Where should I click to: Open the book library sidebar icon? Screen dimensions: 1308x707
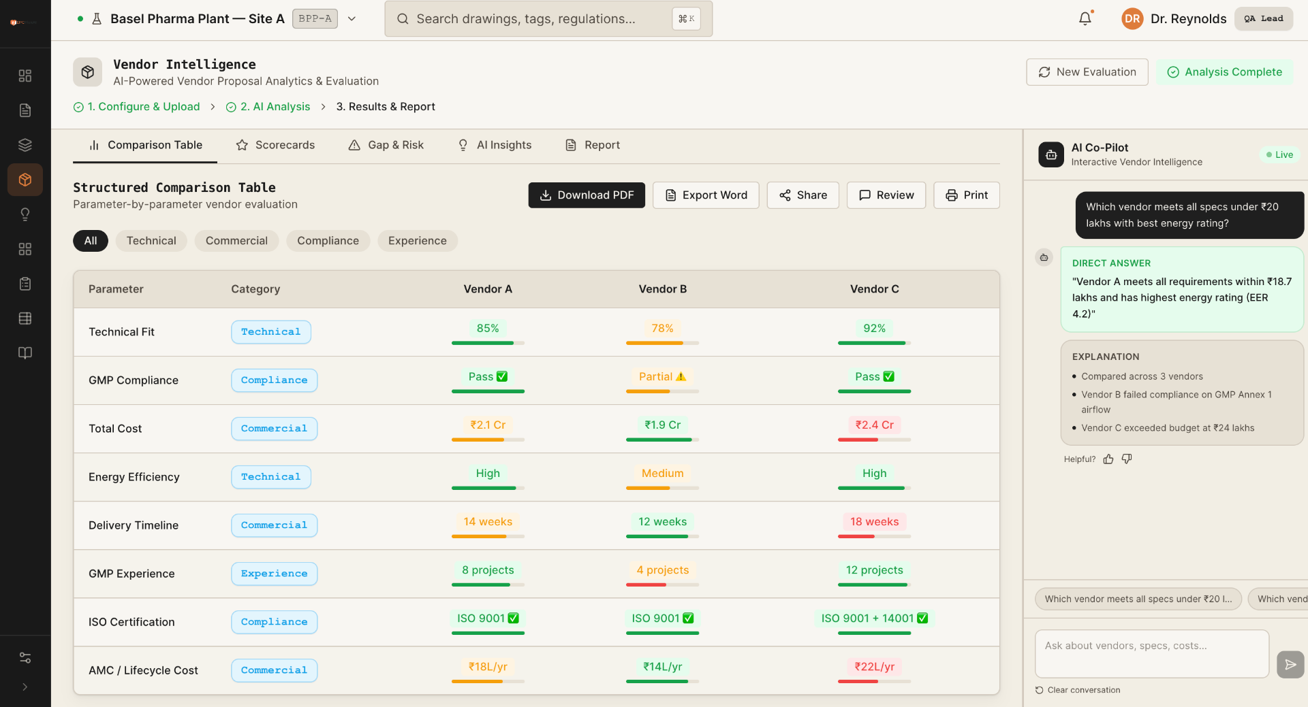coord(25,353)
